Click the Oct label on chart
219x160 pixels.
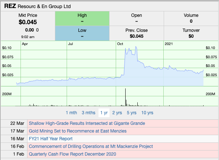click(120, 44)
